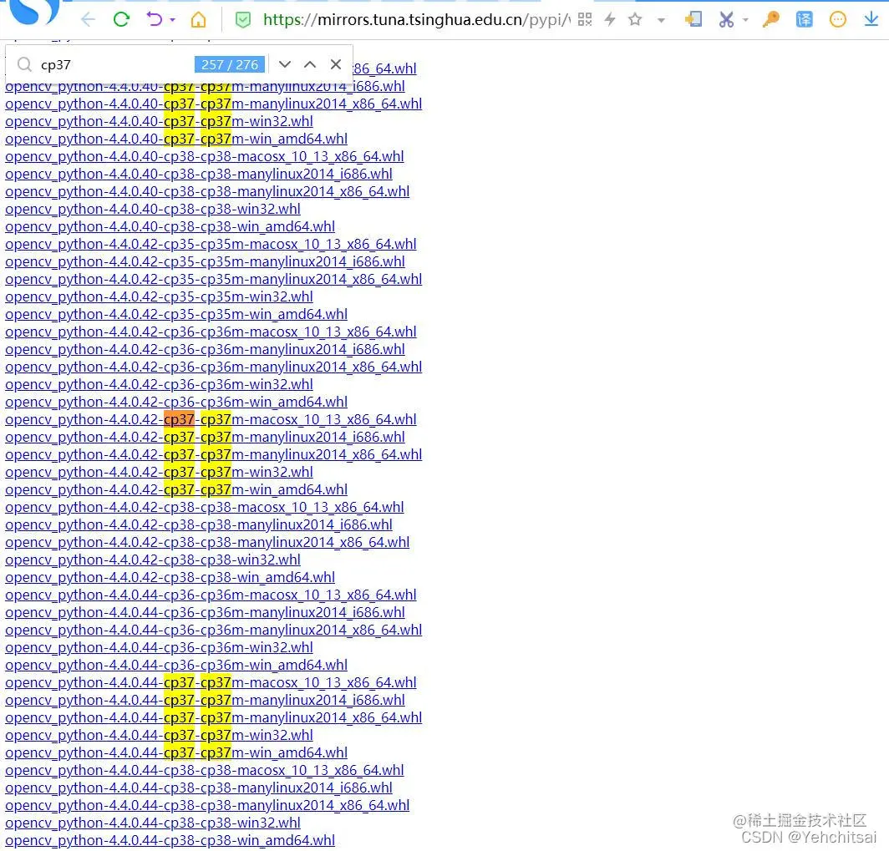Click the green security shield icon
Image resolution: width=889 pixels, height=851 pixels.
click(242, 20)
